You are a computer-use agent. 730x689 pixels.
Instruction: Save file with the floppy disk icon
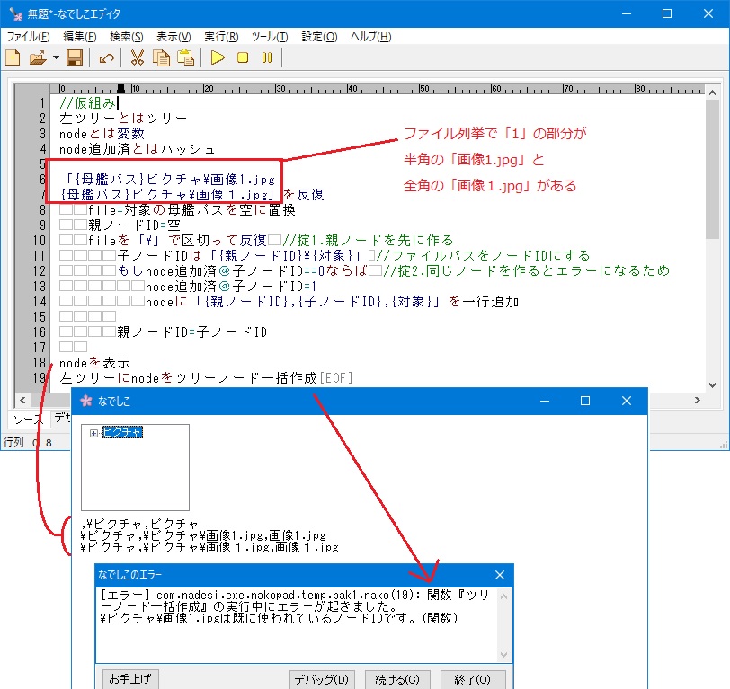75,57
